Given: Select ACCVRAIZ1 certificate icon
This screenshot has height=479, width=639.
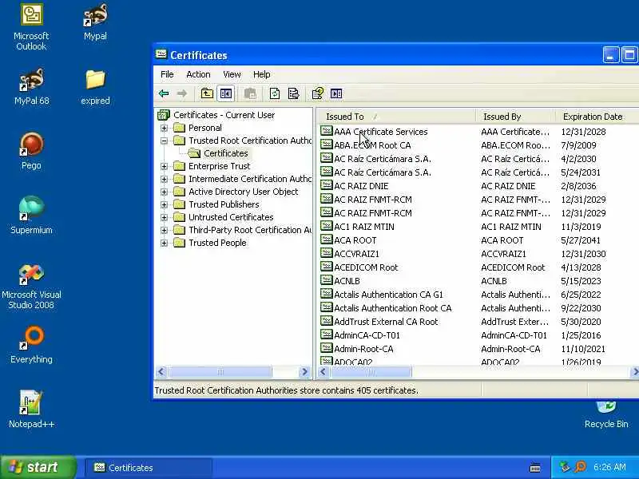Looking at the screenshot, I should 326,253.
